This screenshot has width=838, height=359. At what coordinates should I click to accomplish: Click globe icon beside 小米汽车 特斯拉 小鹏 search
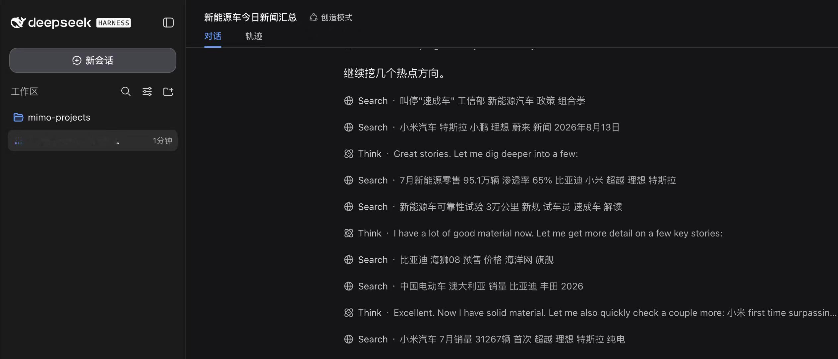point(349,127)
